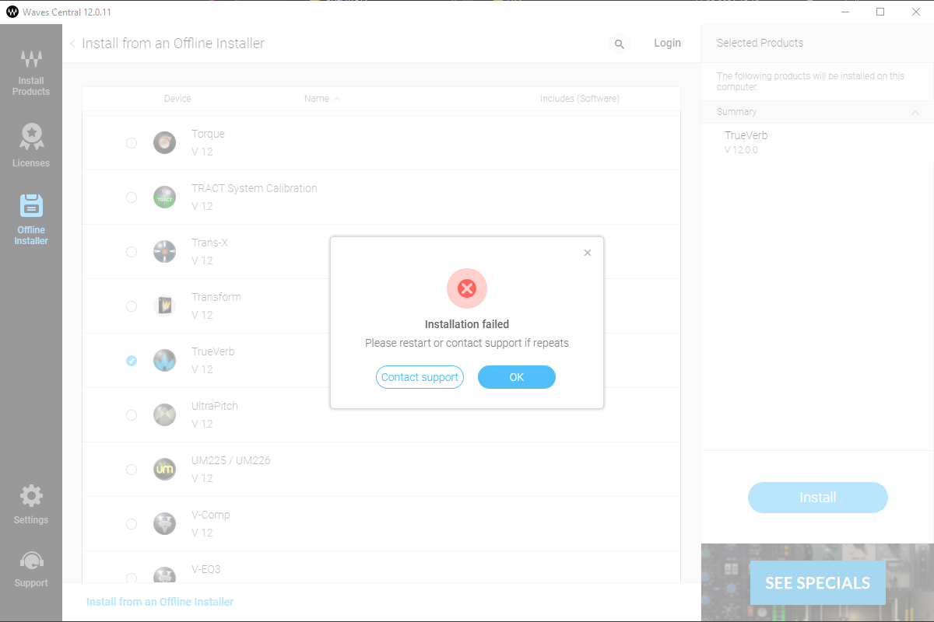Select the Transform radio button
Viewport: 934px width, 622px height.
click(x=132, y=306)
